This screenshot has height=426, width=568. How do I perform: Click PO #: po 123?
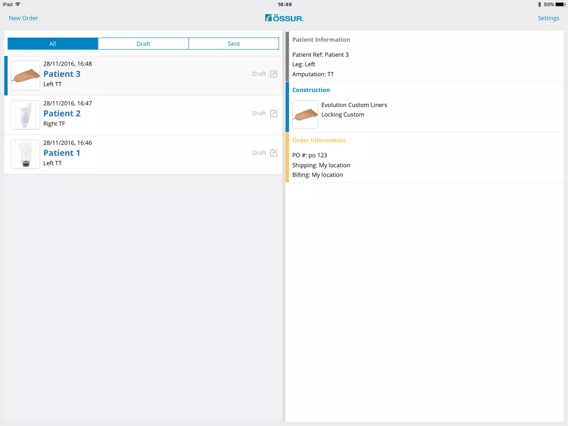click(309, 155)
